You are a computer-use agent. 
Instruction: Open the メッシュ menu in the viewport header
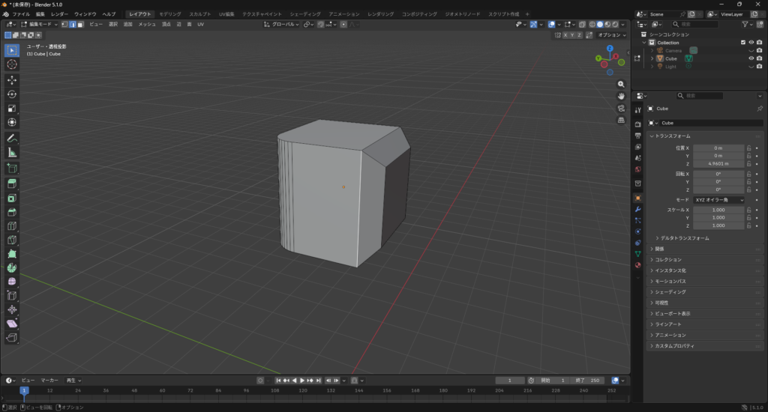[x=147, y=25]
